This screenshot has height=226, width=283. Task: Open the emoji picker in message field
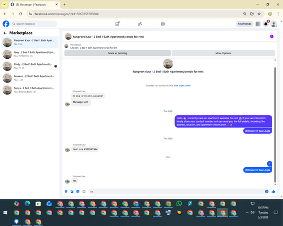tap(267, 192)
